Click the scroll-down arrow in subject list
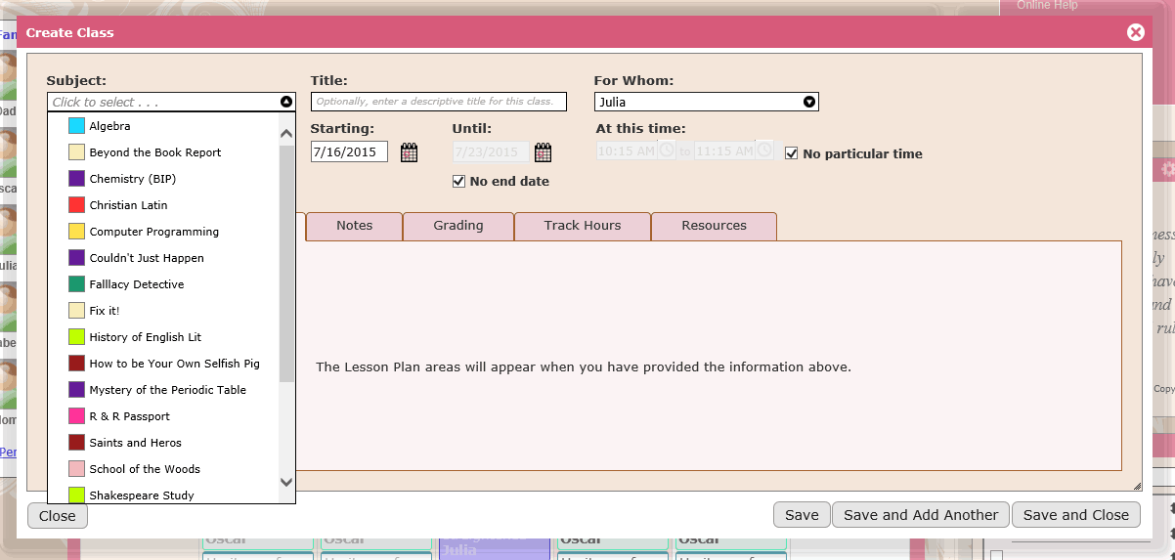Screen dimensions: 1175x560 (286, 482)
